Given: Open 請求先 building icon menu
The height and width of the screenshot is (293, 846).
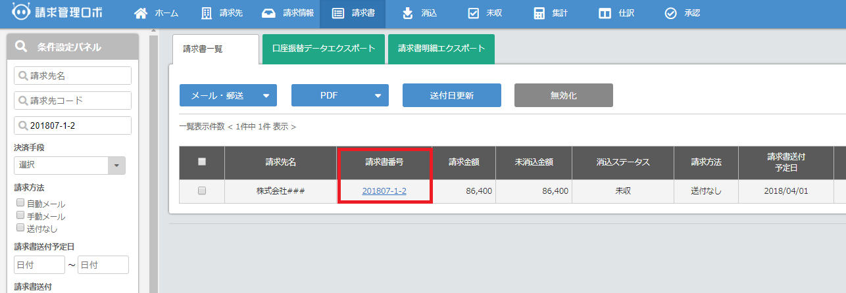Looking at the screenshot, I should (207, 14).
